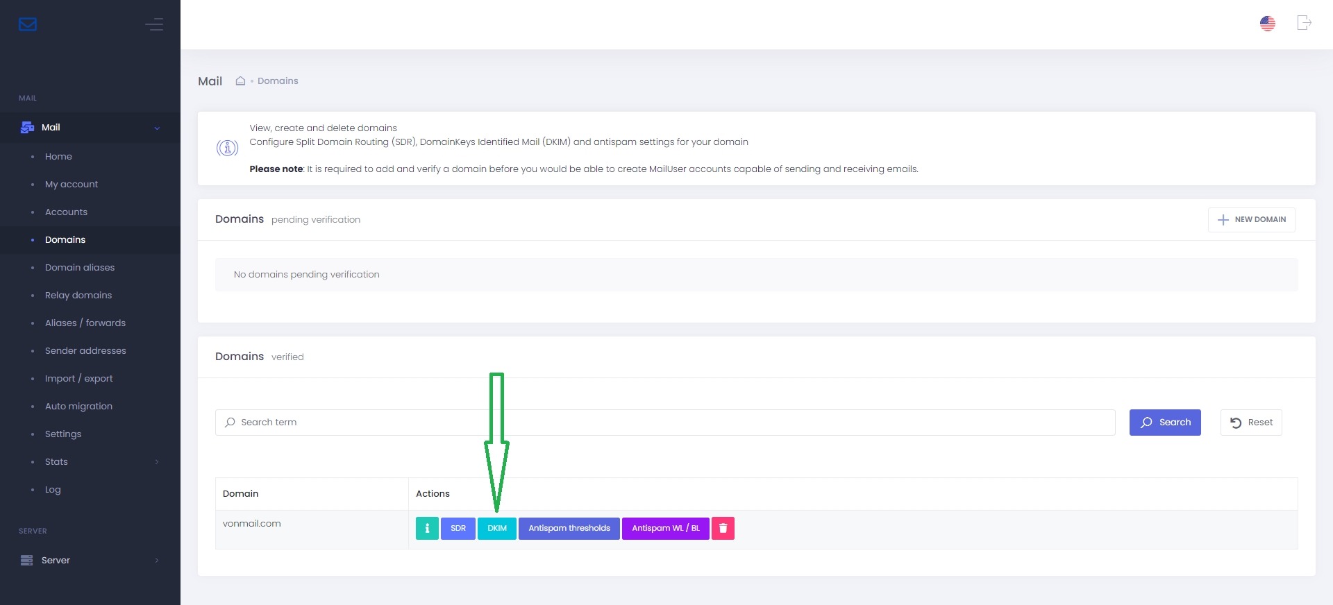Focus the Search term input field
This screenshot has height=605, width=1333.
coord(665,423)
